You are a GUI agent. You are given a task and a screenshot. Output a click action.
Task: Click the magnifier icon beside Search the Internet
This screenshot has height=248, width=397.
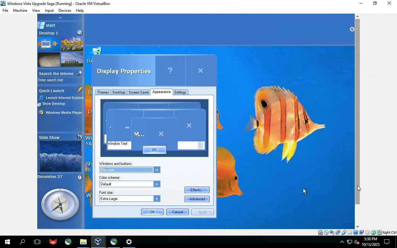click(x=80, y=73)
